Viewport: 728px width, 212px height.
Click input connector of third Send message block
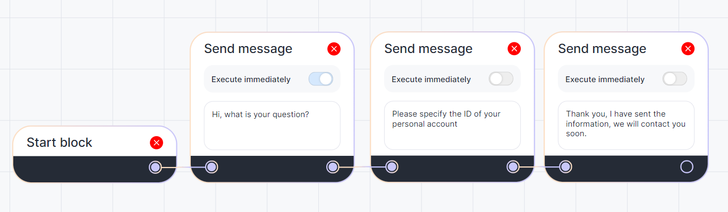565,167
